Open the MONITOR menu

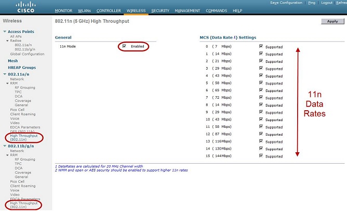(63, 10)
